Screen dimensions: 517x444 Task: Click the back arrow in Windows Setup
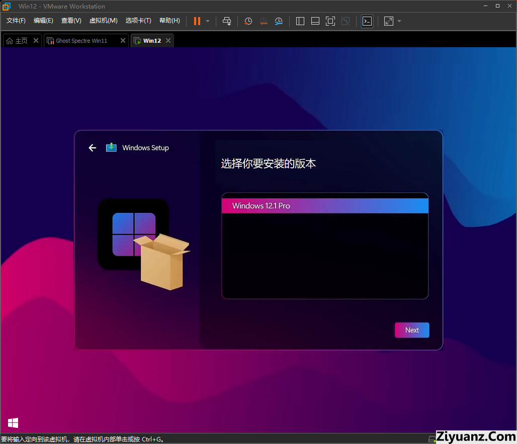click(x=92, y=148)
